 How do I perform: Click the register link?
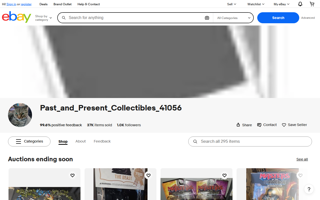(26, 4)
